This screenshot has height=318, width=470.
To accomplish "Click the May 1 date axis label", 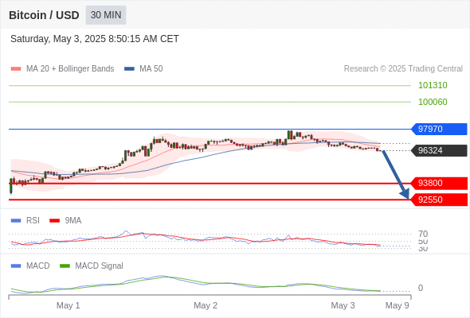I will coord(68,305).
